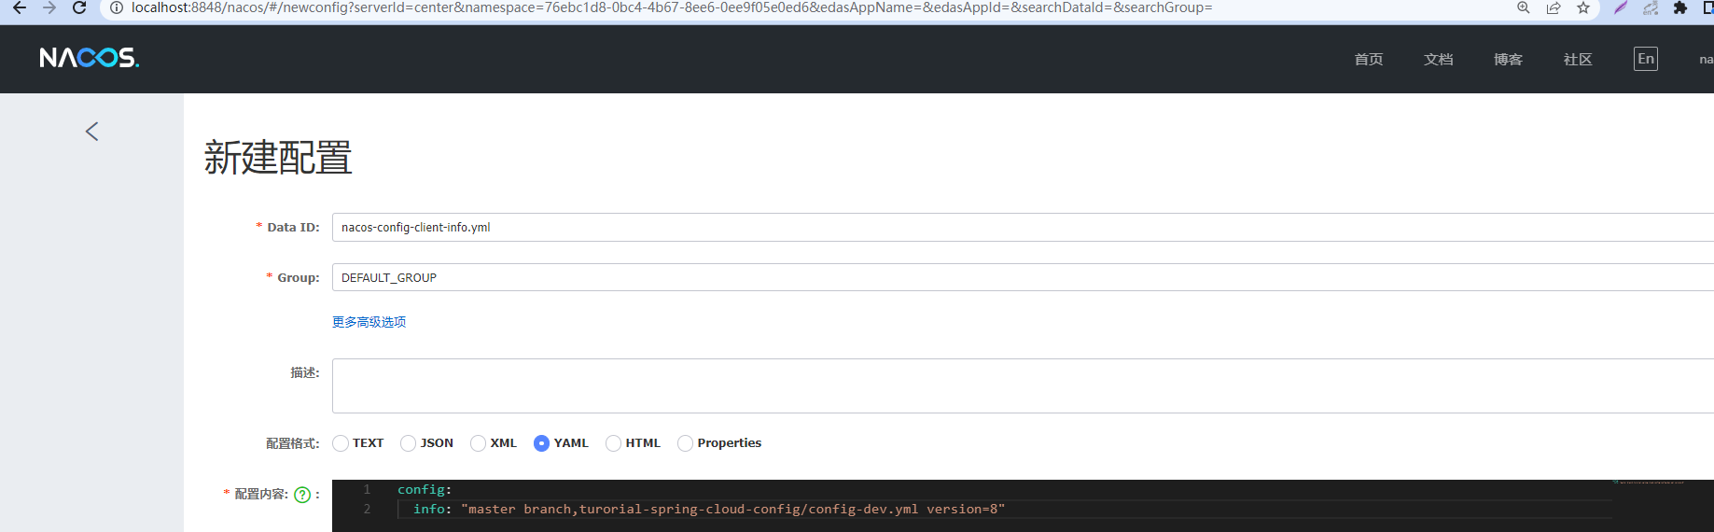Screen dimensions: 1714x532
Task: Open 博客 in the top navigation
Action: (x=1508, y=59)
